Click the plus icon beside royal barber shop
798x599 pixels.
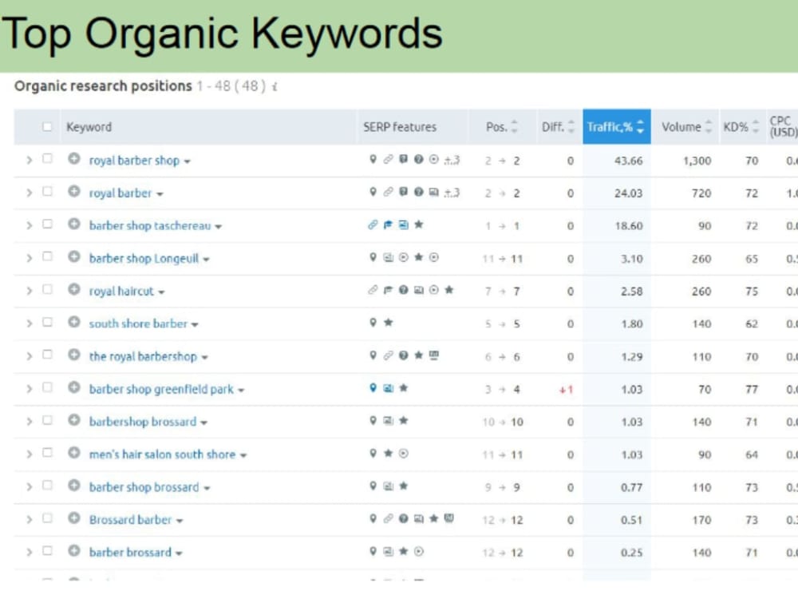coord(73,159)
